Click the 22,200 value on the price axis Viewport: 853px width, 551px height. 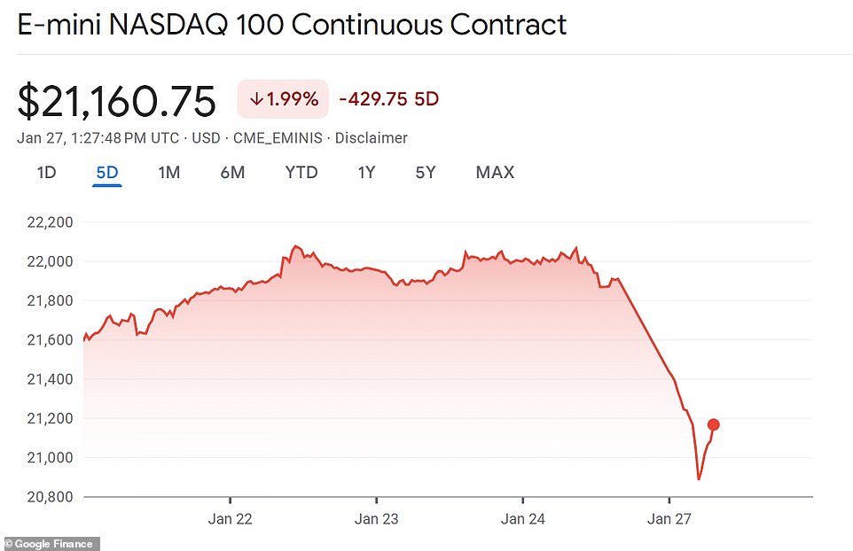(x=50, y=222)
